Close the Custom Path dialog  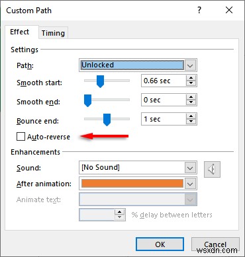(229, 10)
